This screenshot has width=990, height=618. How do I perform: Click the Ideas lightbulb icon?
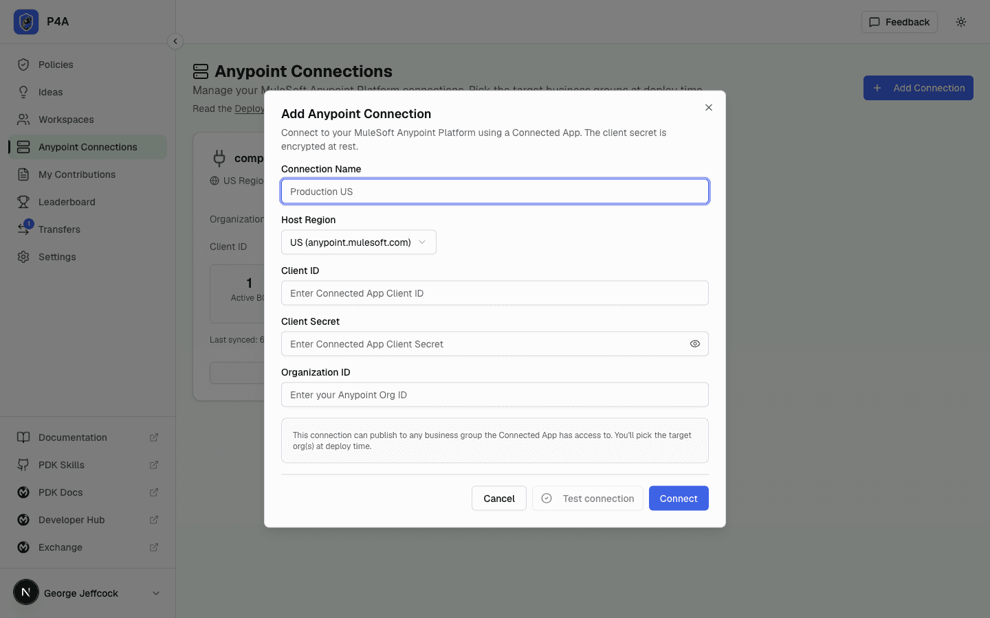(23, 92)
